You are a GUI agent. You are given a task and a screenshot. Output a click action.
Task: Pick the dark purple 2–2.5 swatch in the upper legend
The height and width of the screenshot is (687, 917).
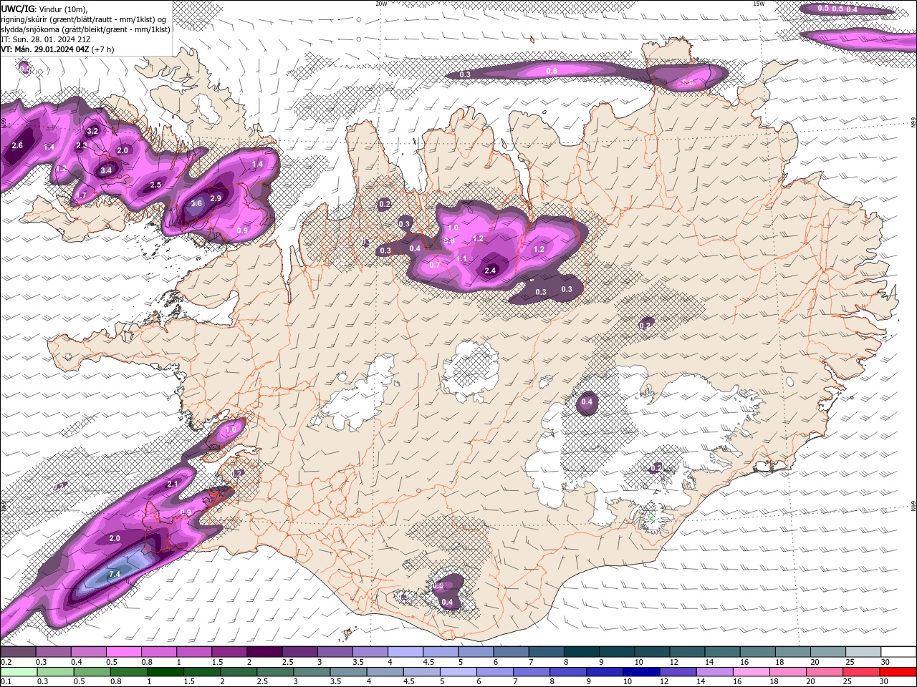[x=264, y=652]
